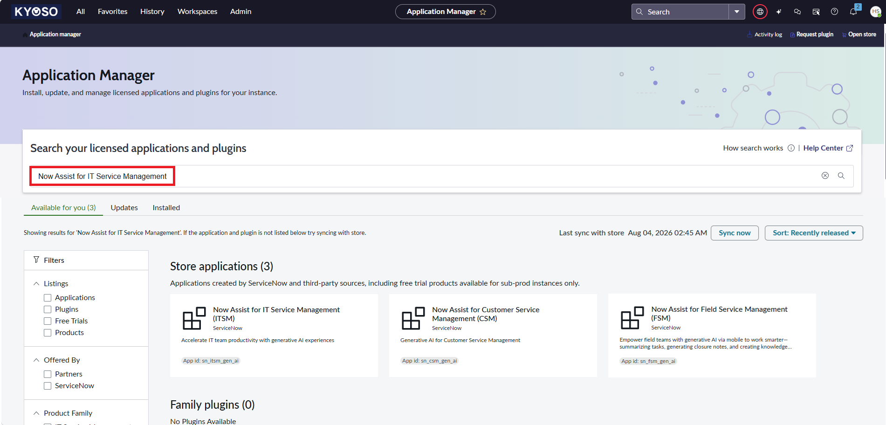Click the Open store link
886x425 pixels.
pyautogui.click(x=859, y=34)
